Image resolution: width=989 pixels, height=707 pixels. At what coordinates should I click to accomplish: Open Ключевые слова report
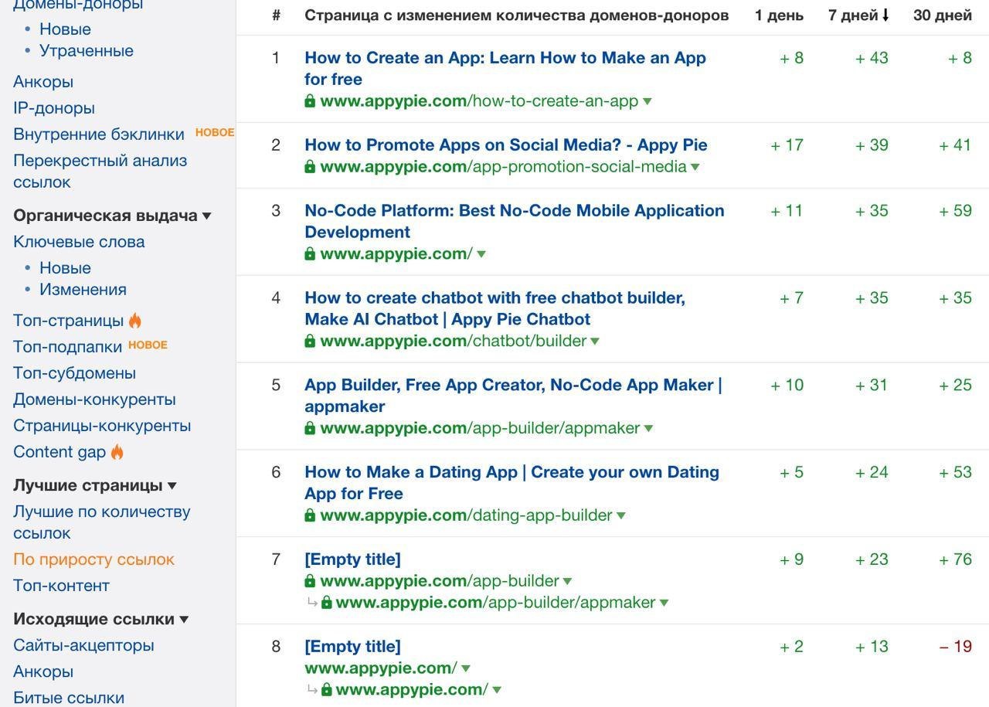tap(79, 241)
